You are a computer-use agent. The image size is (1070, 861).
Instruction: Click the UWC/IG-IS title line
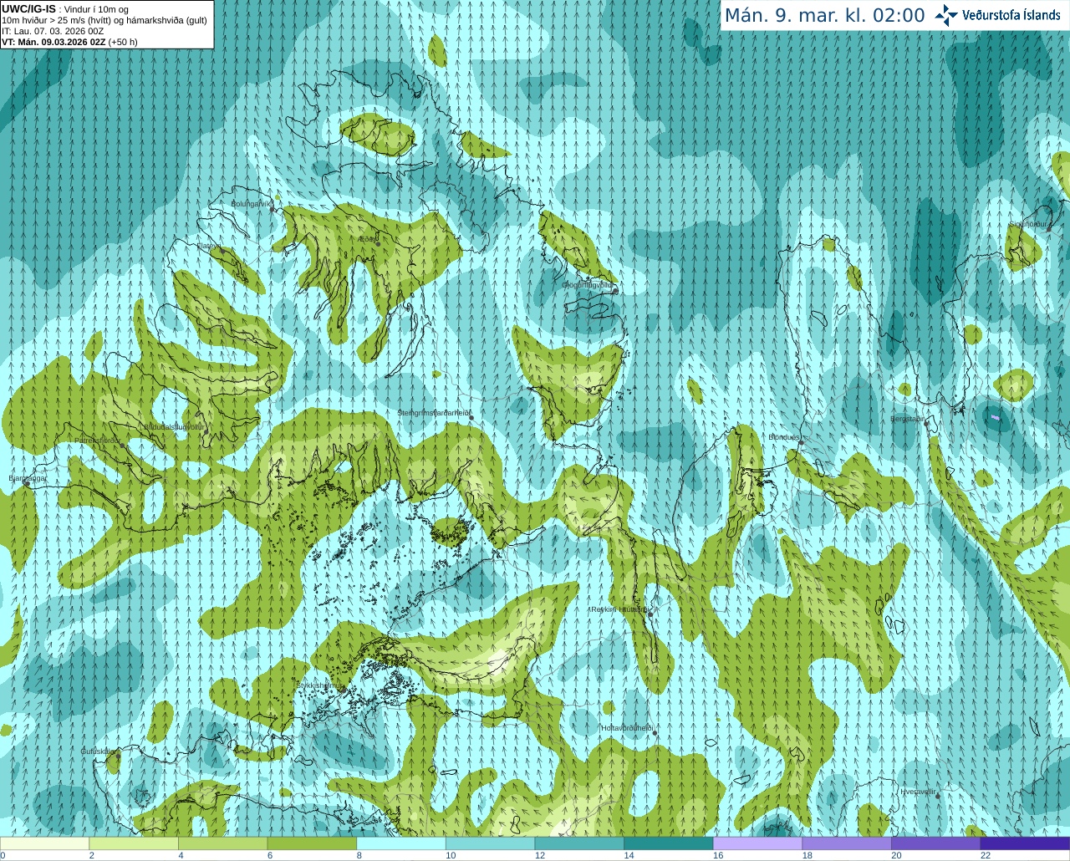pos(65,8)
